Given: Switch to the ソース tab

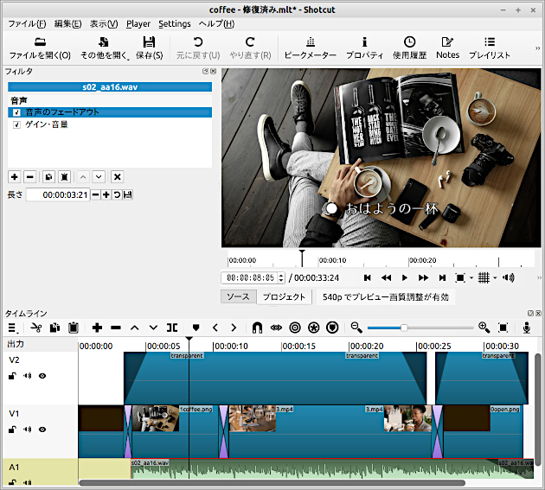Looking at the screenshot, I should tap(238, 296).
